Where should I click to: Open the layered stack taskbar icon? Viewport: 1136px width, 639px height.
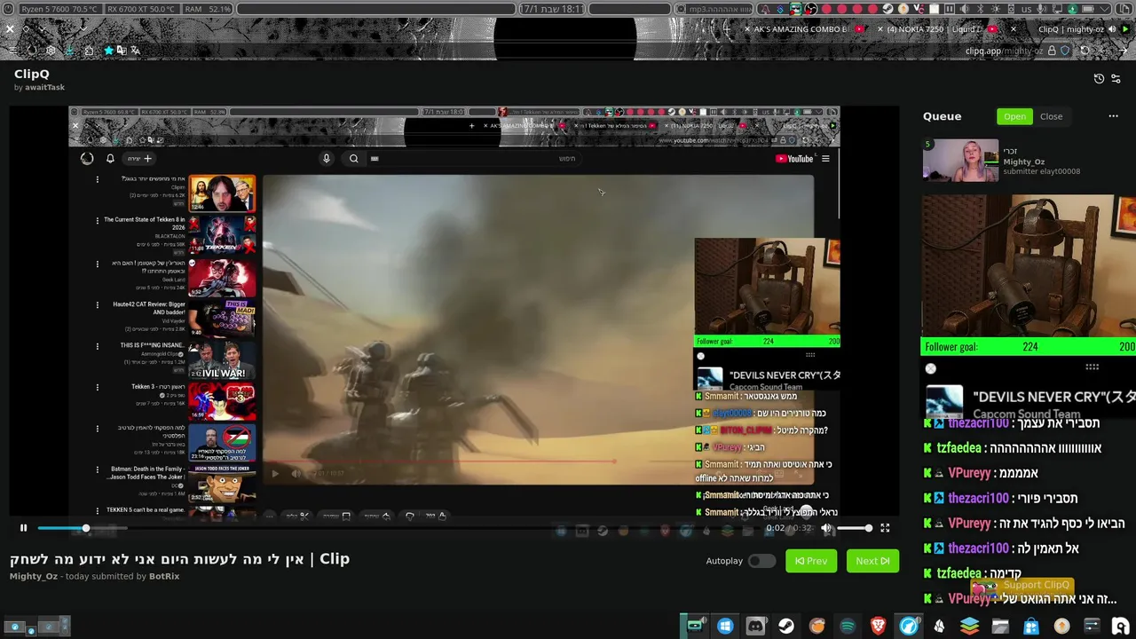point(969,626)
